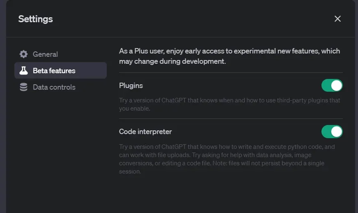Turn off the Code interpreter toggle
Viewport: 358px width, 213px height.
click(332, 132)
